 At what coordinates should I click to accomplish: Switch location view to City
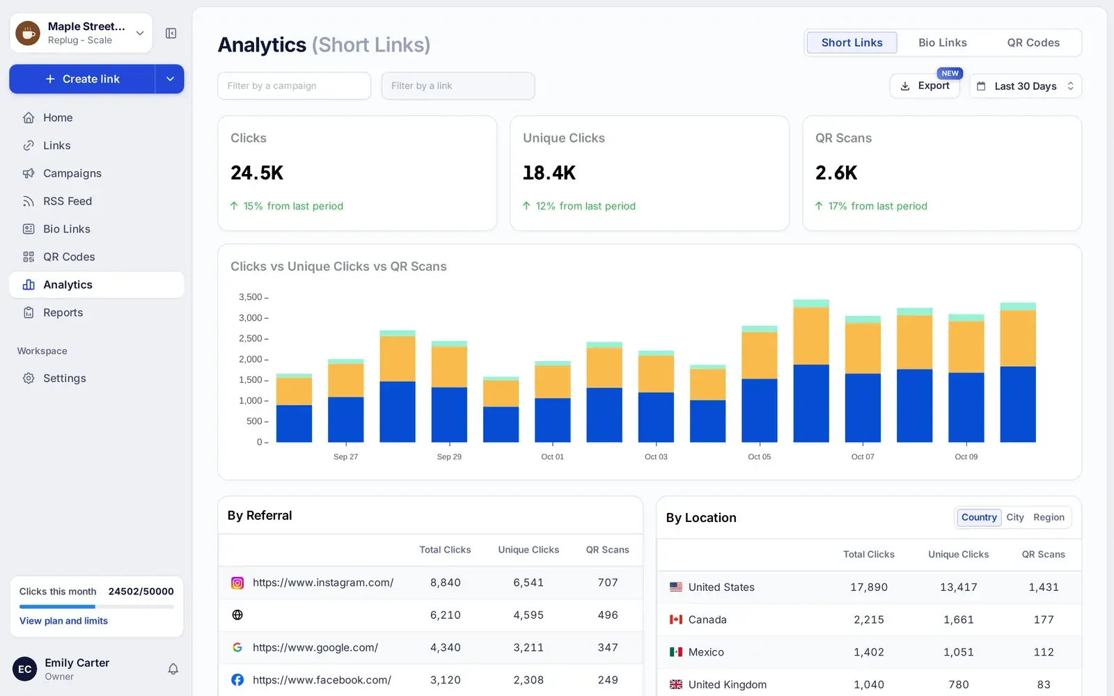click(1015, 517)
